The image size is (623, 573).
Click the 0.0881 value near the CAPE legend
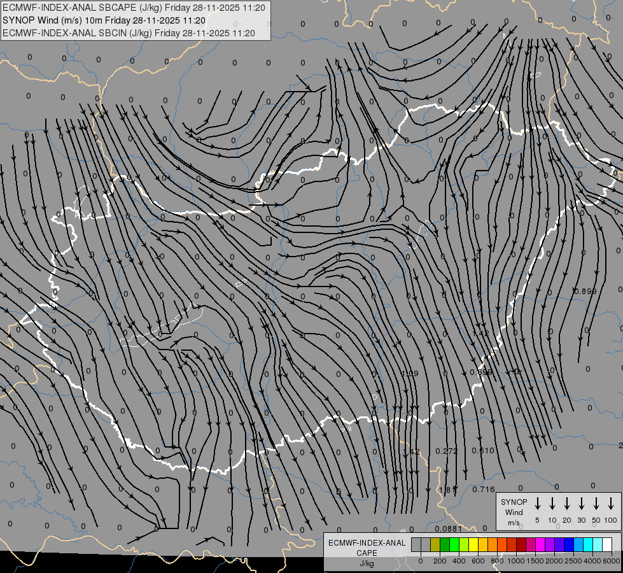[449, 528]
